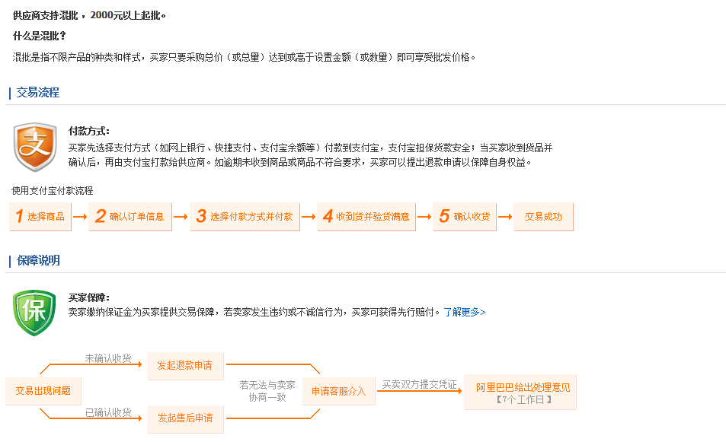
Task: Click the 申请客服介入 box
Action: pos(338,391)
